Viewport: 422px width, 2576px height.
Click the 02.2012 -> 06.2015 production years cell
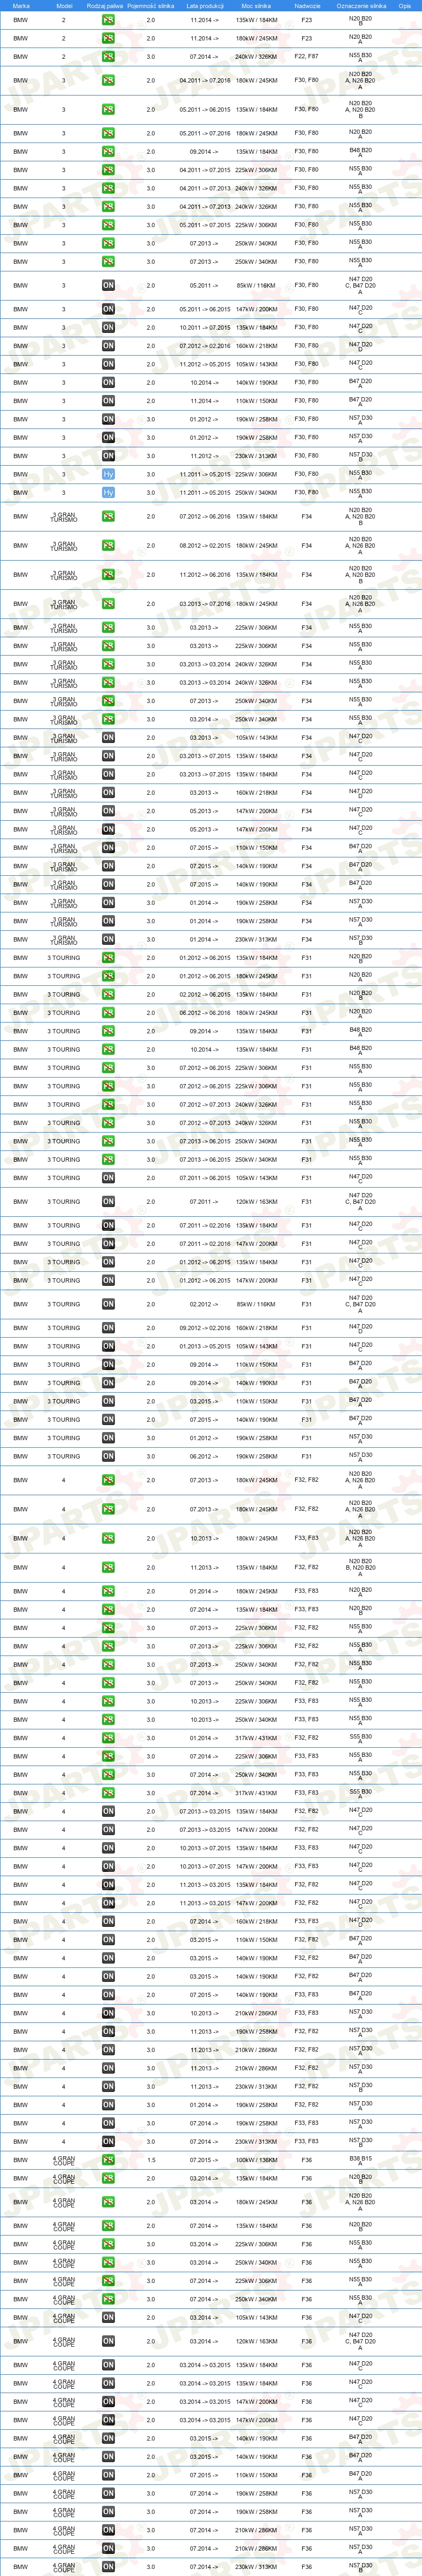point(204,994)
